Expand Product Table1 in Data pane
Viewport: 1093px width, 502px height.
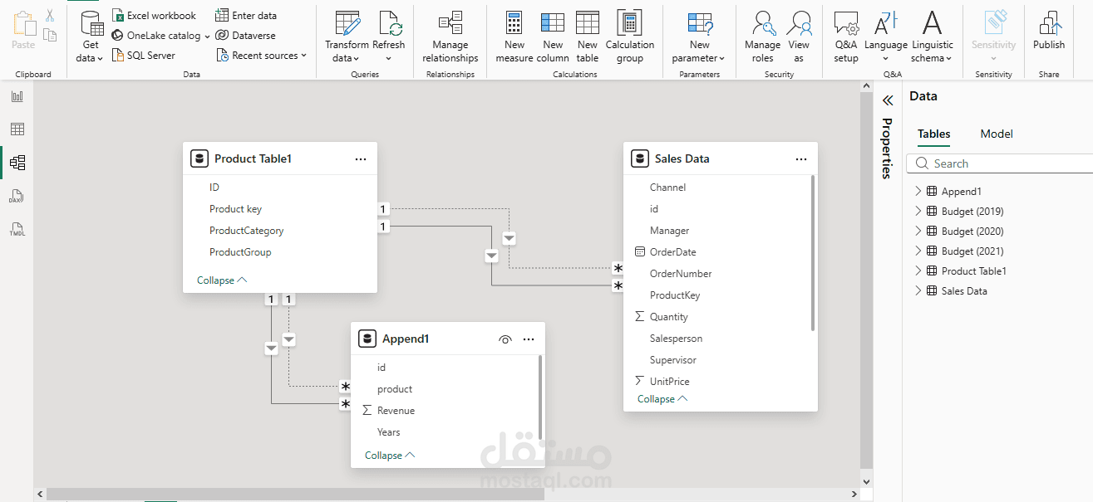918,270
